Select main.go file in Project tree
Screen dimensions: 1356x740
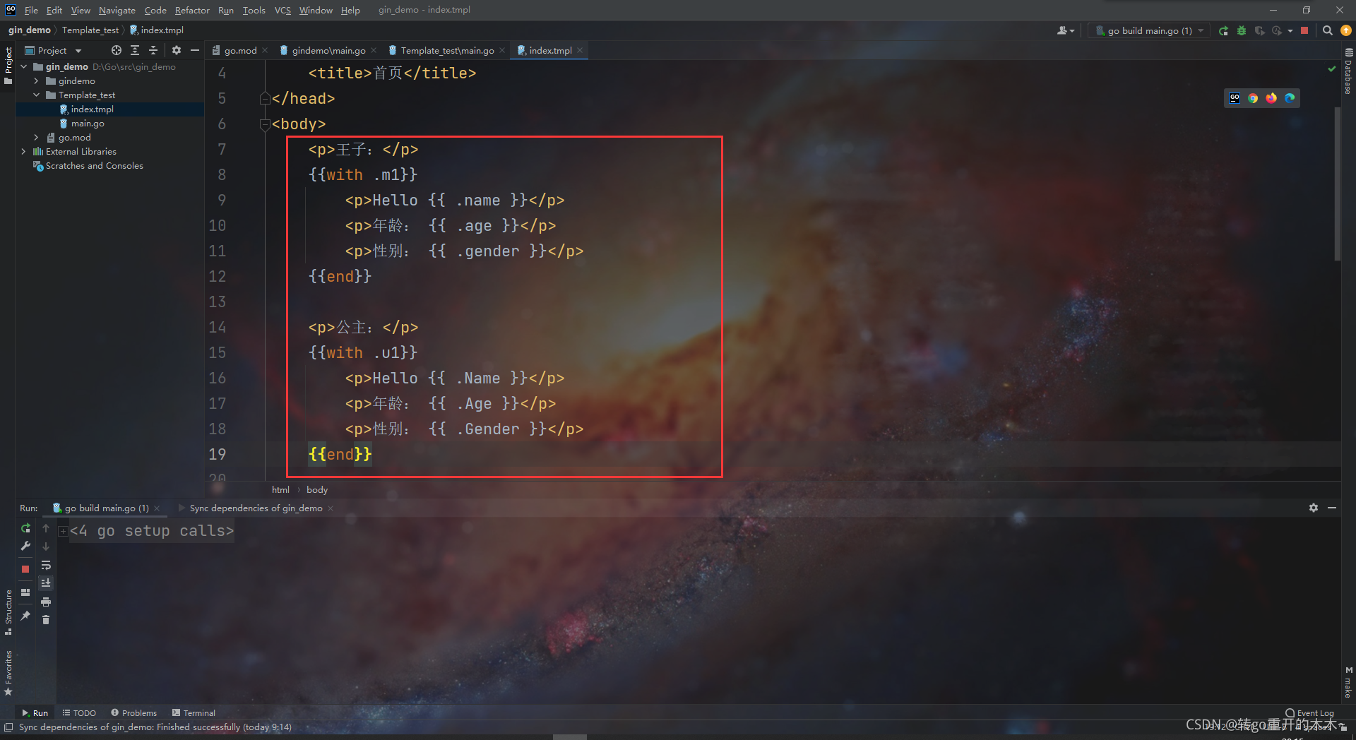pyautogui.click(x=88, y=123)
